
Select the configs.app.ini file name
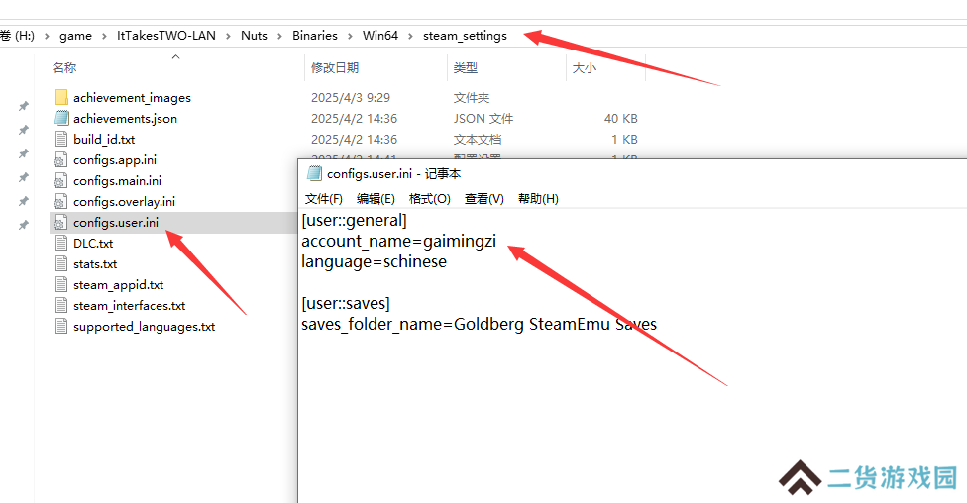tap(115, 160)
